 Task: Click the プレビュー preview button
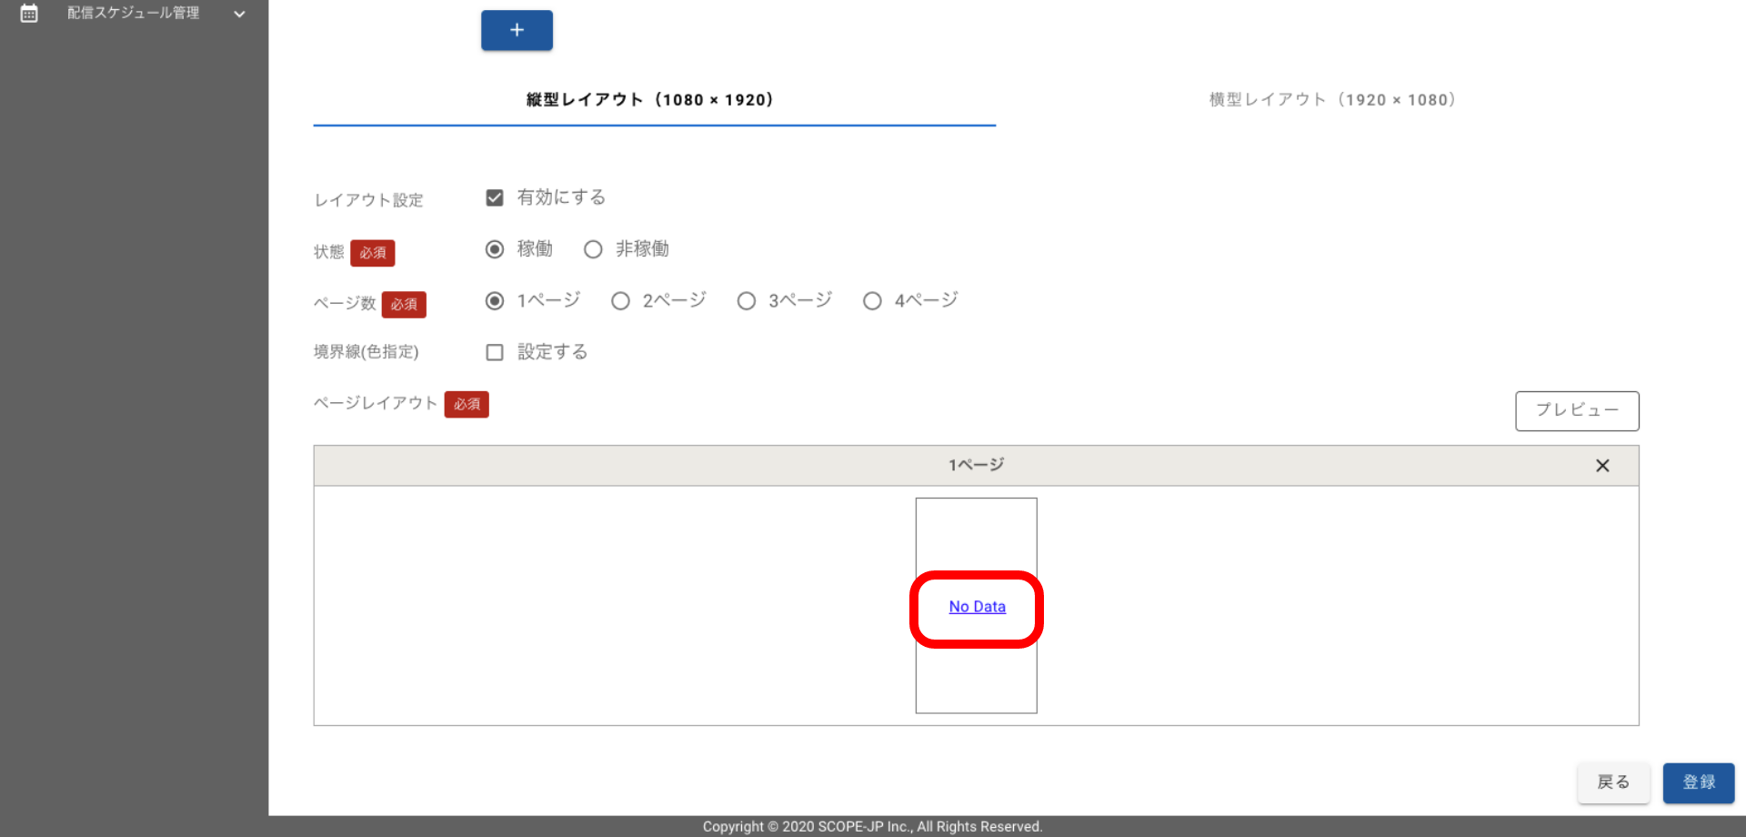1576,411
